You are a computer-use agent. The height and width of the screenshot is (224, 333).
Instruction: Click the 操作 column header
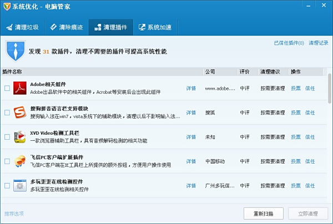coord(306,72)
